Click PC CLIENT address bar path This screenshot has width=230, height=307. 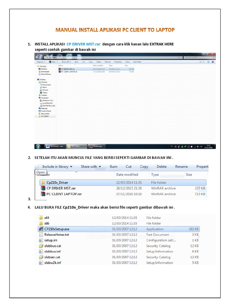(53, 58)
